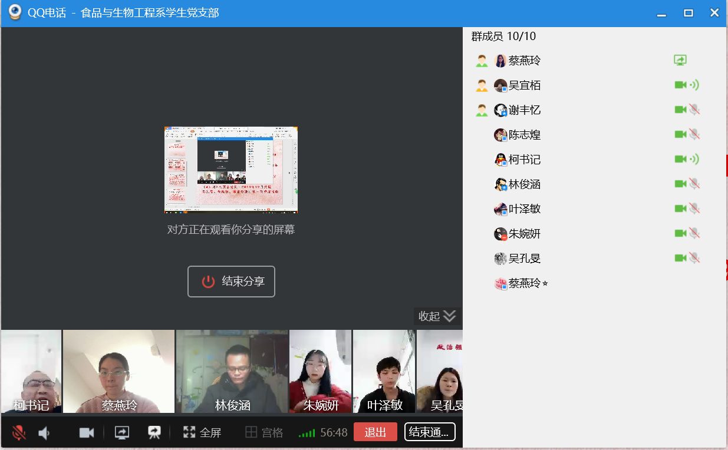Click QQ电话 app icon in title bar

coord(15,12)
